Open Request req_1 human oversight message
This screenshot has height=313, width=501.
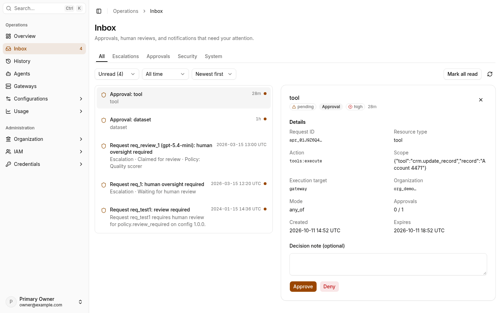pyautogui.click(x=184, y=188)
